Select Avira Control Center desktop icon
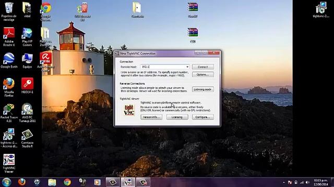Screen dimensions: 334x187 click(45, 62)
